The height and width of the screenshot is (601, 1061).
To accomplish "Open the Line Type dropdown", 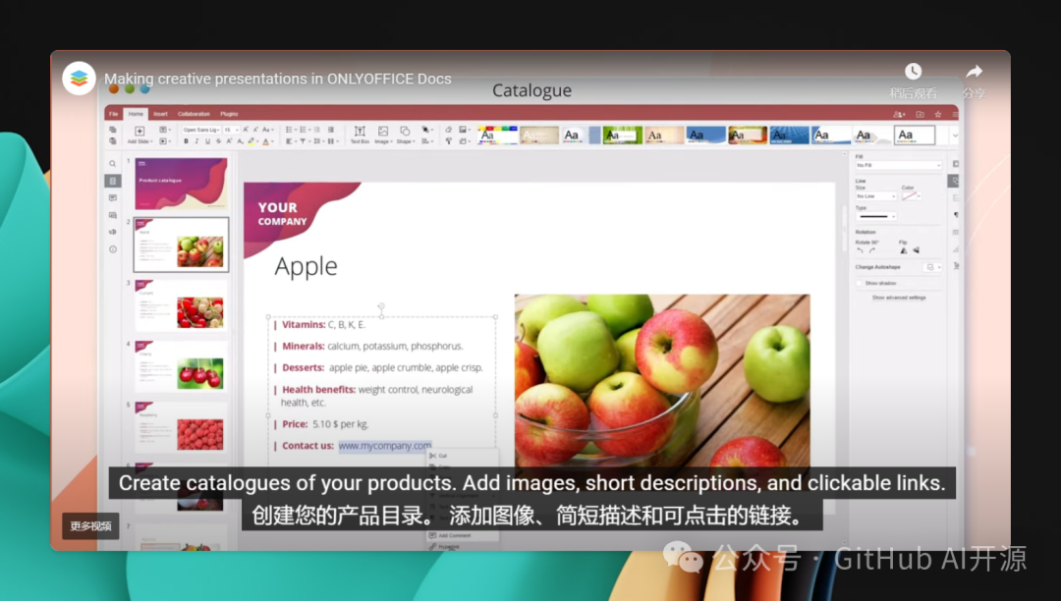I will 875,216.
